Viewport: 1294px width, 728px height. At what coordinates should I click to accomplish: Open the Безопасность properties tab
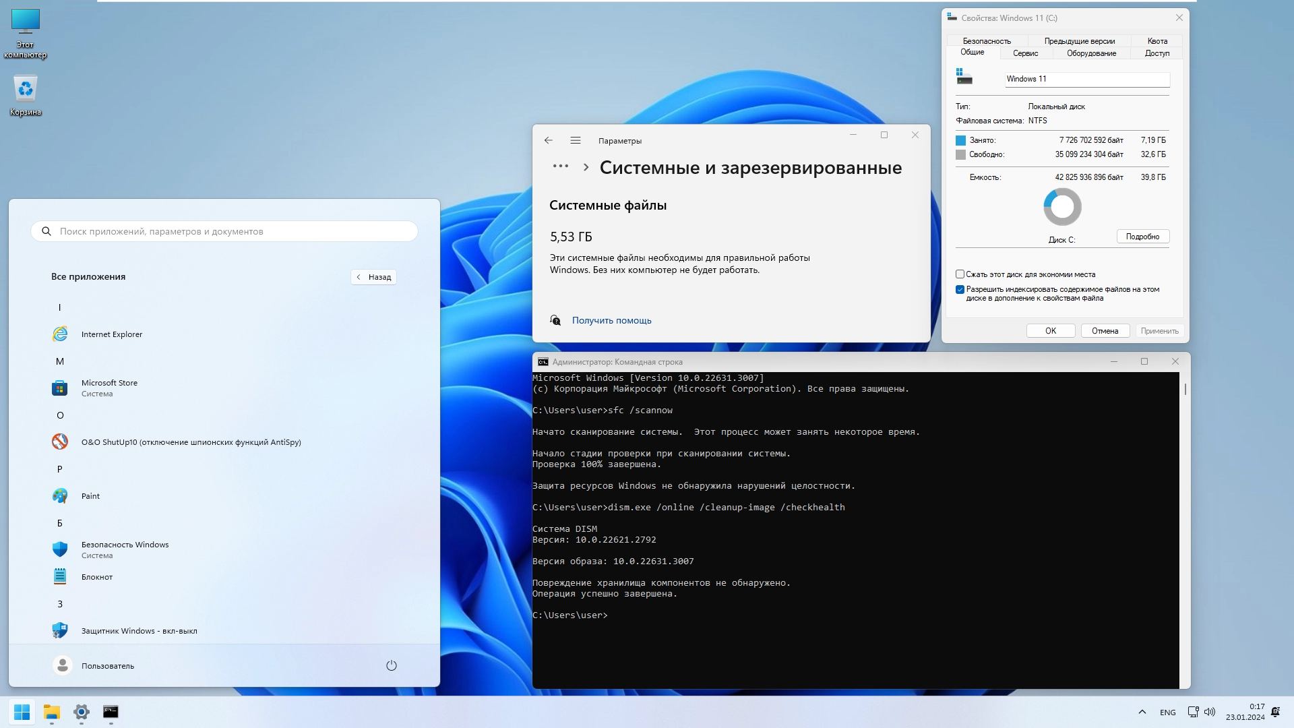pyautogui.click(x=987, y=41)
